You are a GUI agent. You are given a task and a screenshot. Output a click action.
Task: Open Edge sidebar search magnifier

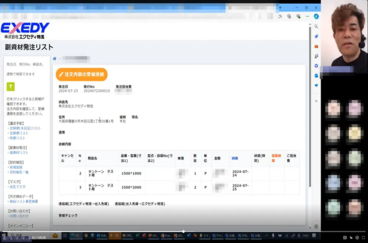(x=316, y=27)
